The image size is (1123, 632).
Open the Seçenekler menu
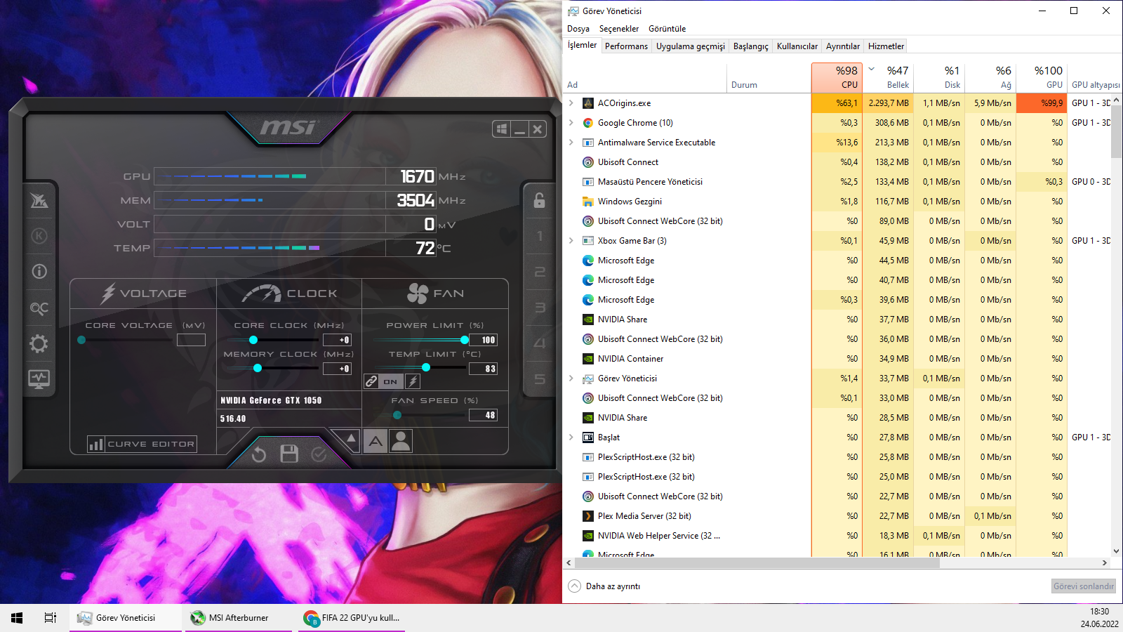click(x=619, y=29)
